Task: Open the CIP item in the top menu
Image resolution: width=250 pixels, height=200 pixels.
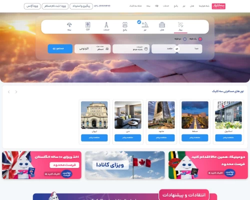Action: click(157, 6)
